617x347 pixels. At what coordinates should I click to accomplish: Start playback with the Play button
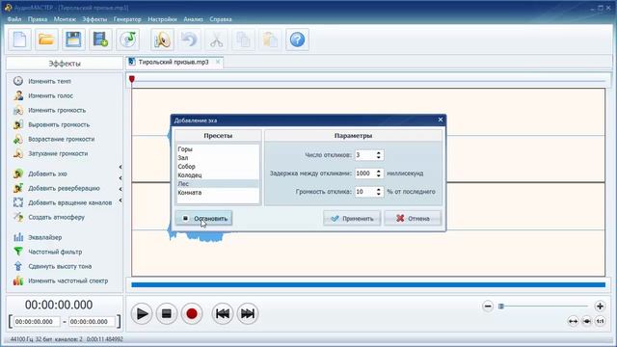pyautogui.click(x=142, y=313)
